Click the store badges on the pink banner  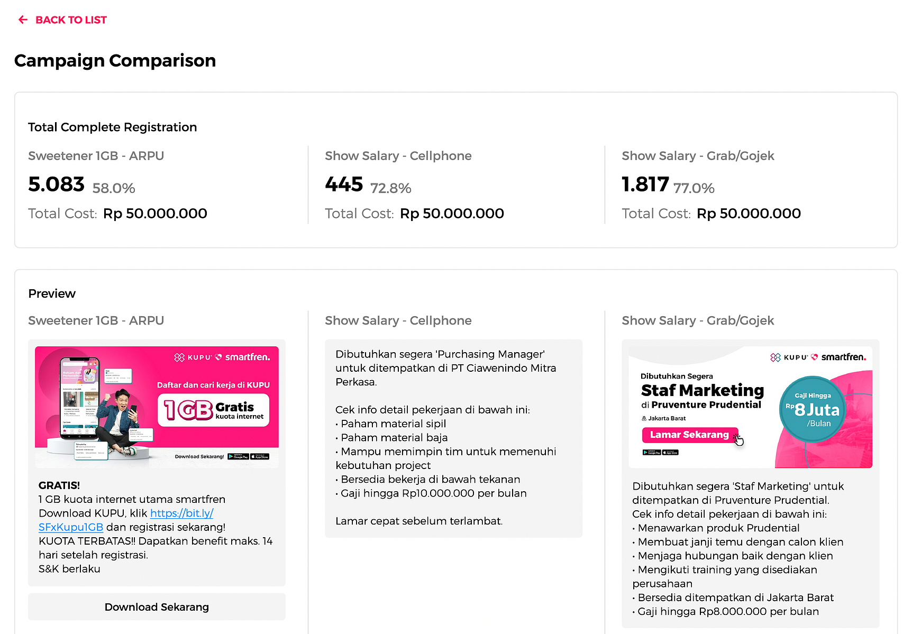pos(249,456)
